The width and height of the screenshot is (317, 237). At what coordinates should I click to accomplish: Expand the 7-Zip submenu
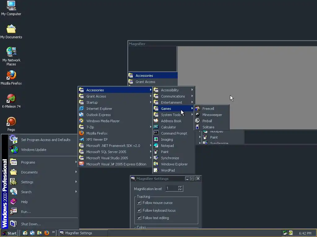115,127
